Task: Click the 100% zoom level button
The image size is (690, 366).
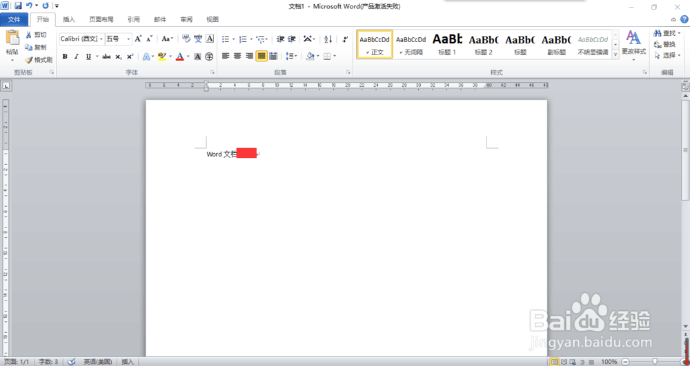Action: 609,362
